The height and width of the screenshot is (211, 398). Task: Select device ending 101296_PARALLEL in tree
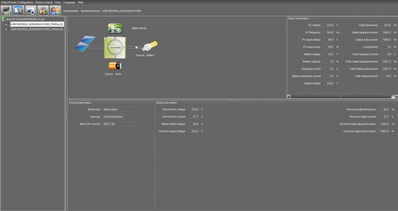click(37, 24)
